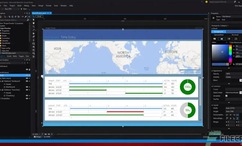The image size is (242, 146).
Task: Click snap to gridlines icon in status bar
Action: click(49, 134)
